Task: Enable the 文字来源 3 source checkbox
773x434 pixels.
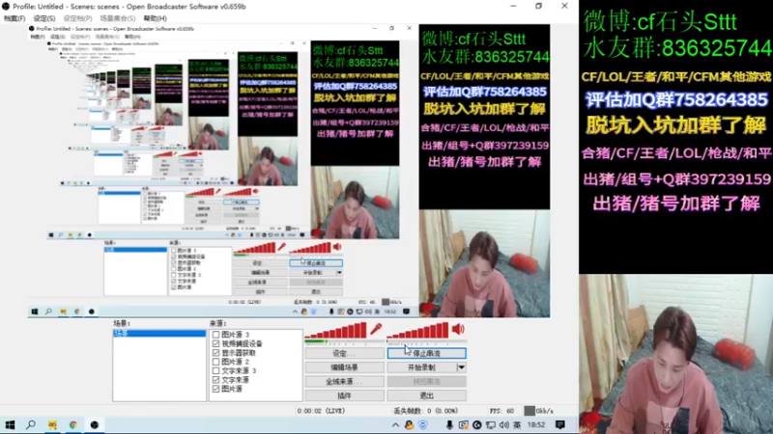Action: [x=215, y=370]
